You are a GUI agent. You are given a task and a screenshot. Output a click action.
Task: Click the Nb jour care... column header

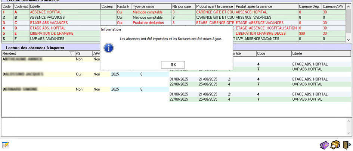[x=183, y=7]
